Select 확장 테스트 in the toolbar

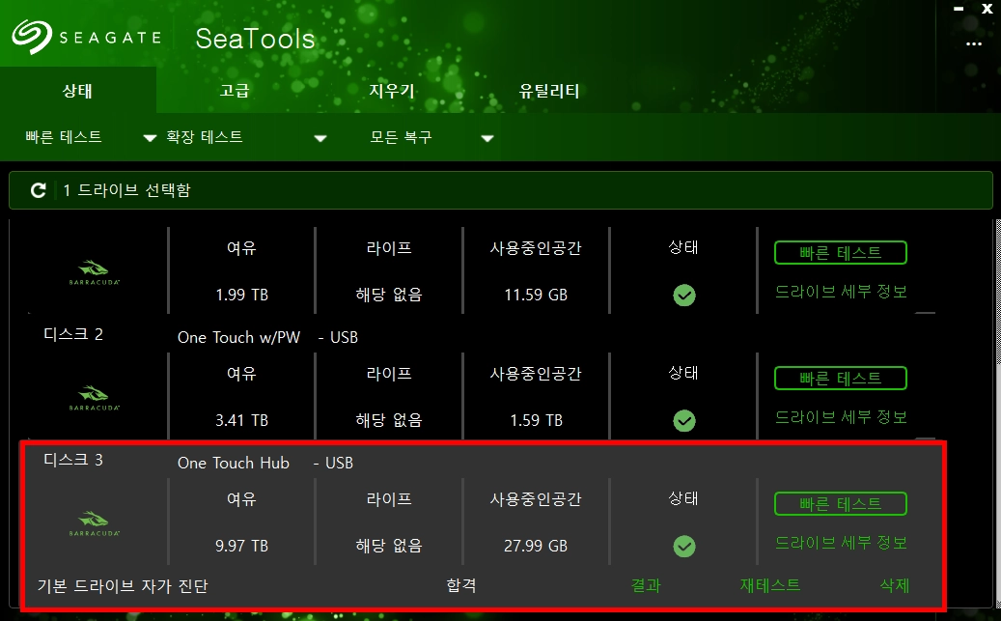coord(205,137)
